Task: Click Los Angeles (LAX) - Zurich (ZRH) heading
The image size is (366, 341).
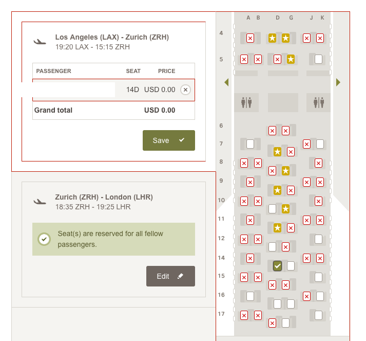Action: [112, 37]
